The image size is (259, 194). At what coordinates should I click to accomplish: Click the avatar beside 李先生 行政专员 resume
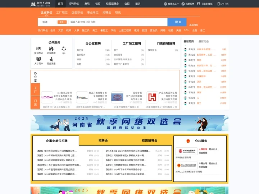pyautogui.click(x=185, y=50)
